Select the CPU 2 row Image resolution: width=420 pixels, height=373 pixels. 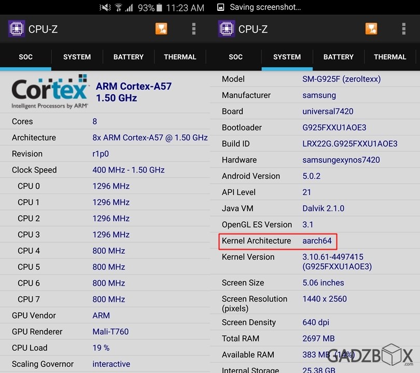(x=105, y=218)
